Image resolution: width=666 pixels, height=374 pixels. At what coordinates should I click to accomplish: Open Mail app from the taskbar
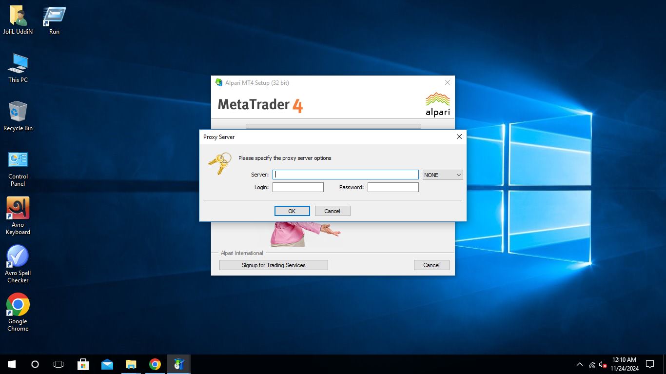coord(107,364)
